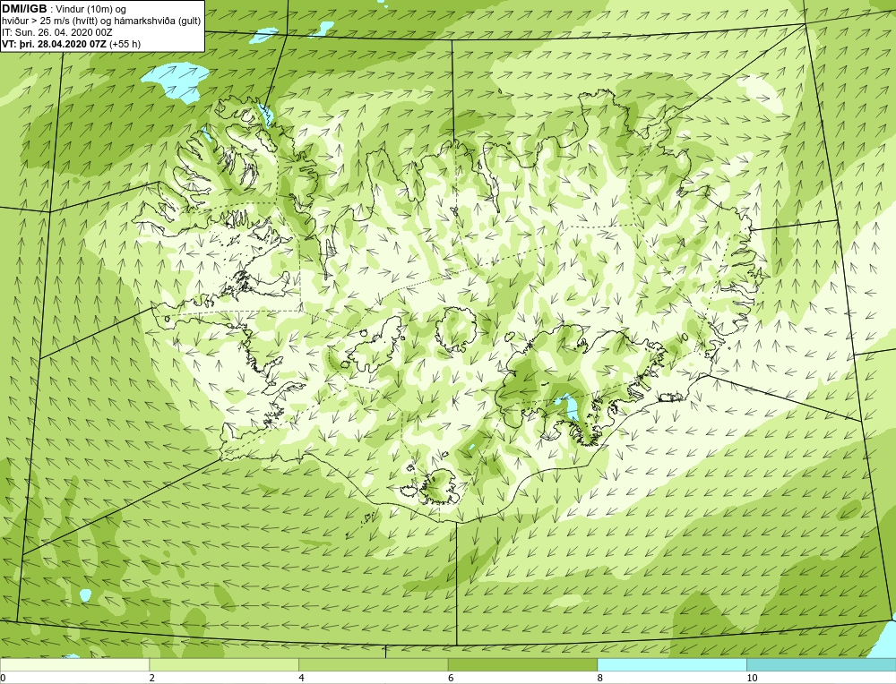Click the legend scale label '2'
This screenshot has width=896, height=684.
(152, 678)
